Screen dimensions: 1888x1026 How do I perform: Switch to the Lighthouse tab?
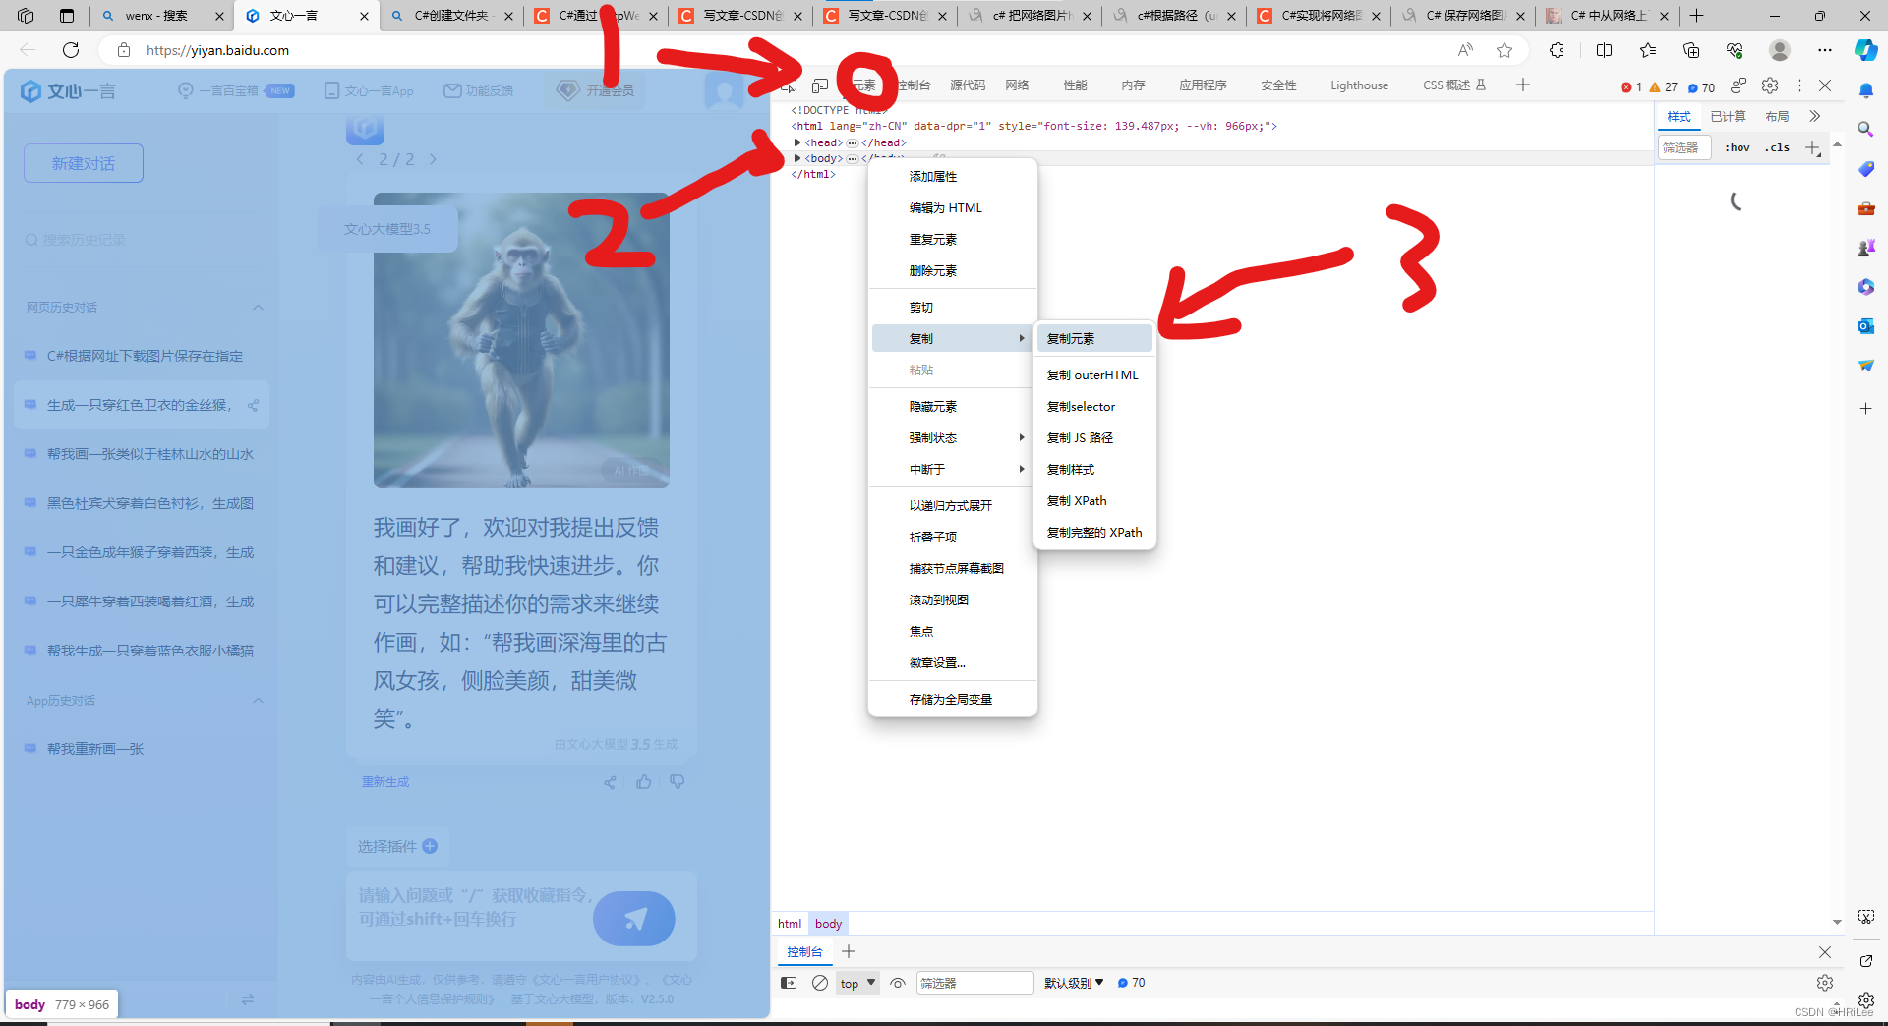point(1359,85)
